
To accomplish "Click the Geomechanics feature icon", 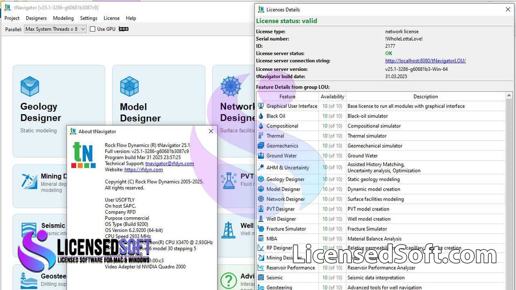I will coord(261,146).
